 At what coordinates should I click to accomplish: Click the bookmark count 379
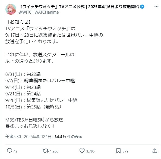click(125, 151)
